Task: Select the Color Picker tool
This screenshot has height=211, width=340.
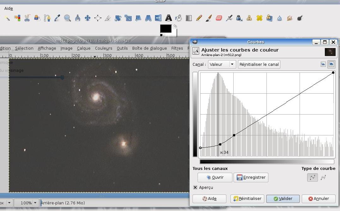Action: pyautogui.click(x=57, y=18)
